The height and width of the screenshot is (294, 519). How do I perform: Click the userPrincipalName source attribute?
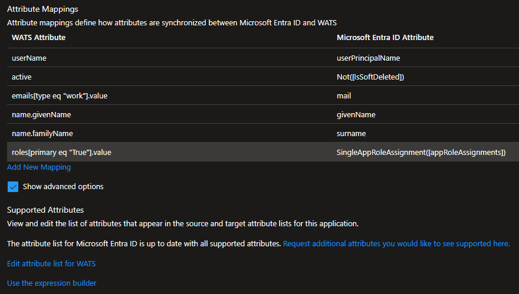[x=369, y=58]
